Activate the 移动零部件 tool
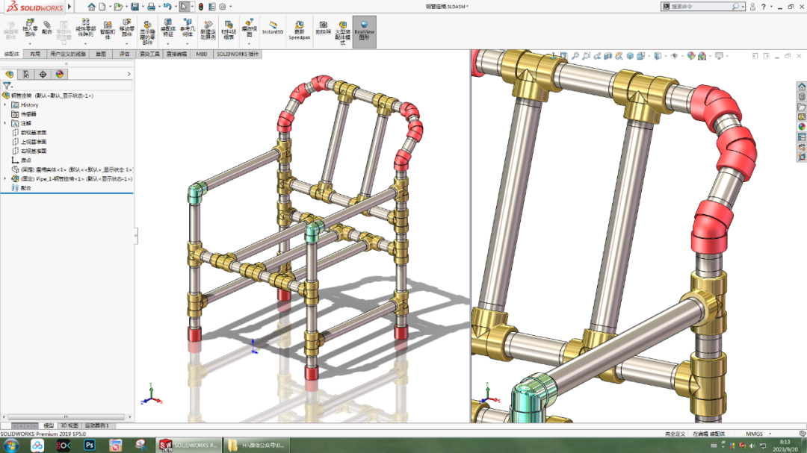 tap(126, 28)
